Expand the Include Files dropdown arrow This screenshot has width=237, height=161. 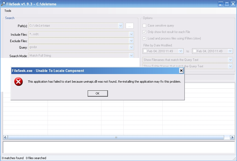pos(131,34)
